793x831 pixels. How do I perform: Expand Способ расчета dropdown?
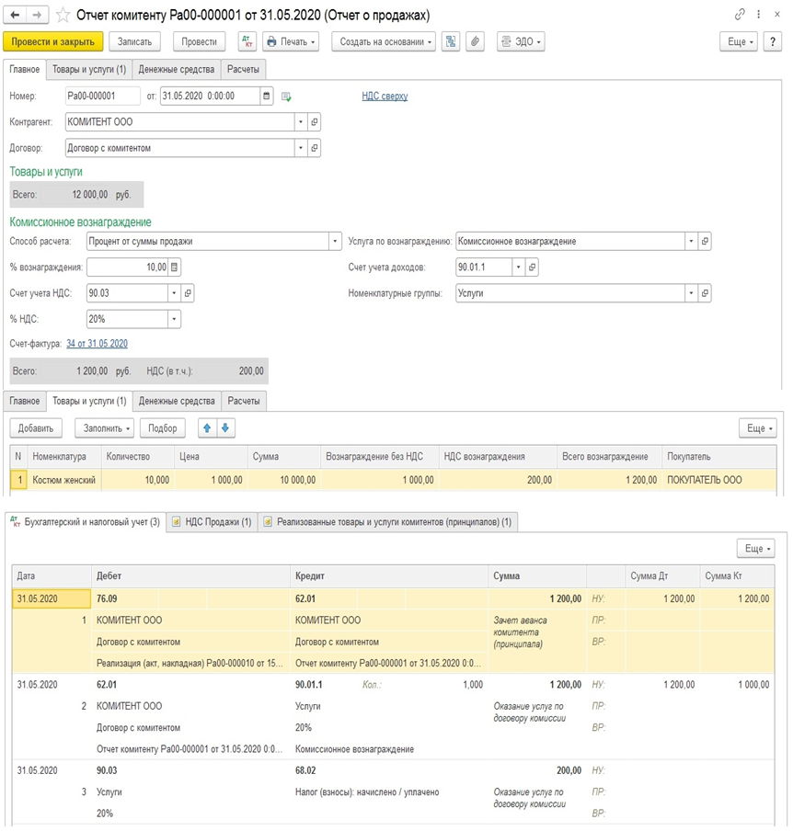coord(335,241)
